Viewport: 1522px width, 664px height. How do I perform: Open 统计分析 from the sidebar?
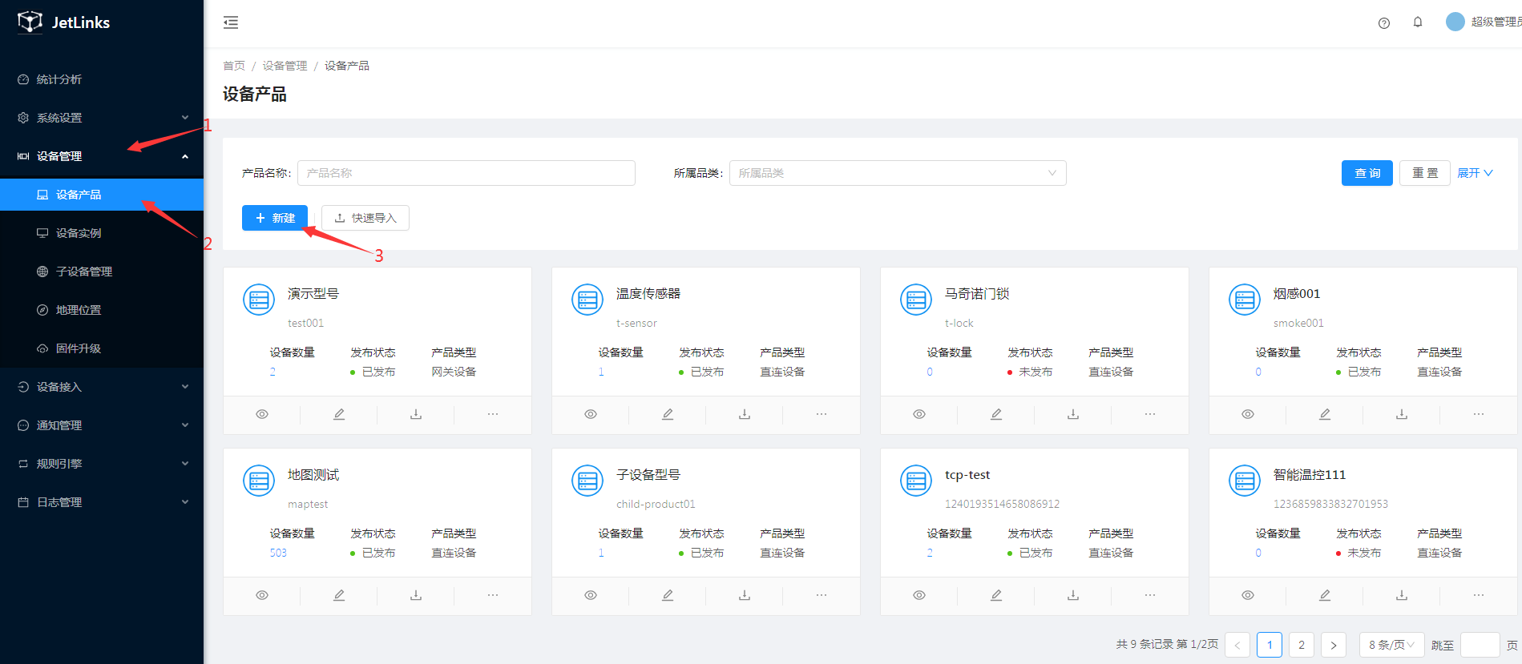coord(59,79)
